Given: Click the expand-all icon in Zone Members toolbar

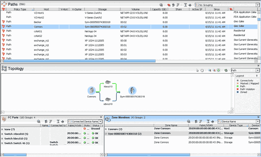Looking at the screenshot, I should [x=213, y=121].
